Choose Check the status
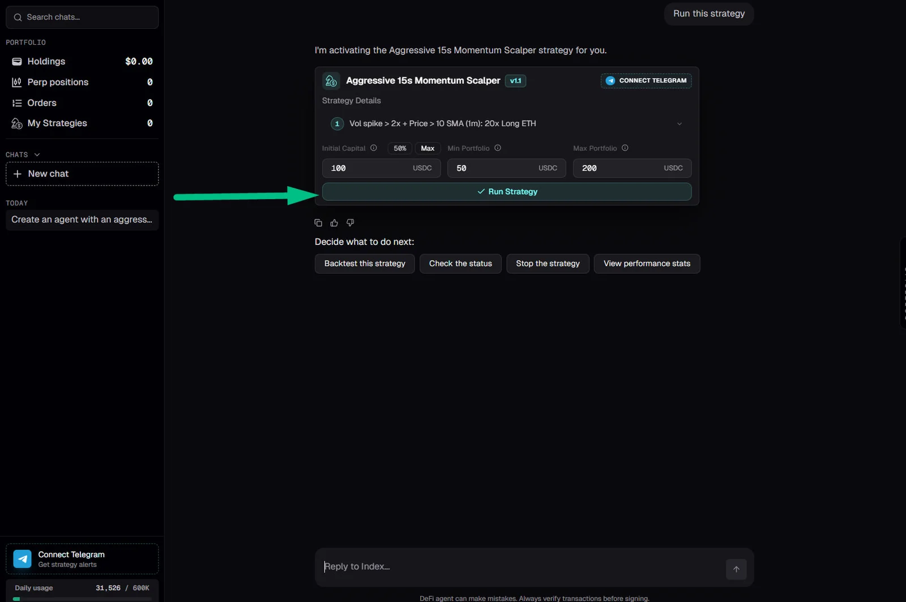 pyautogui.click(x=460, y=264)
